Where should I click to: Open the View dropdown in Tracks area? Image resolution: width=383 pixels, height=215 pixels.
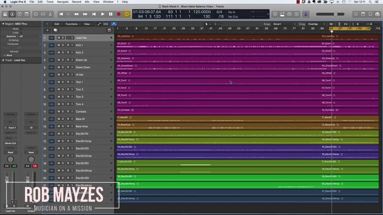[x=88, y=24]
